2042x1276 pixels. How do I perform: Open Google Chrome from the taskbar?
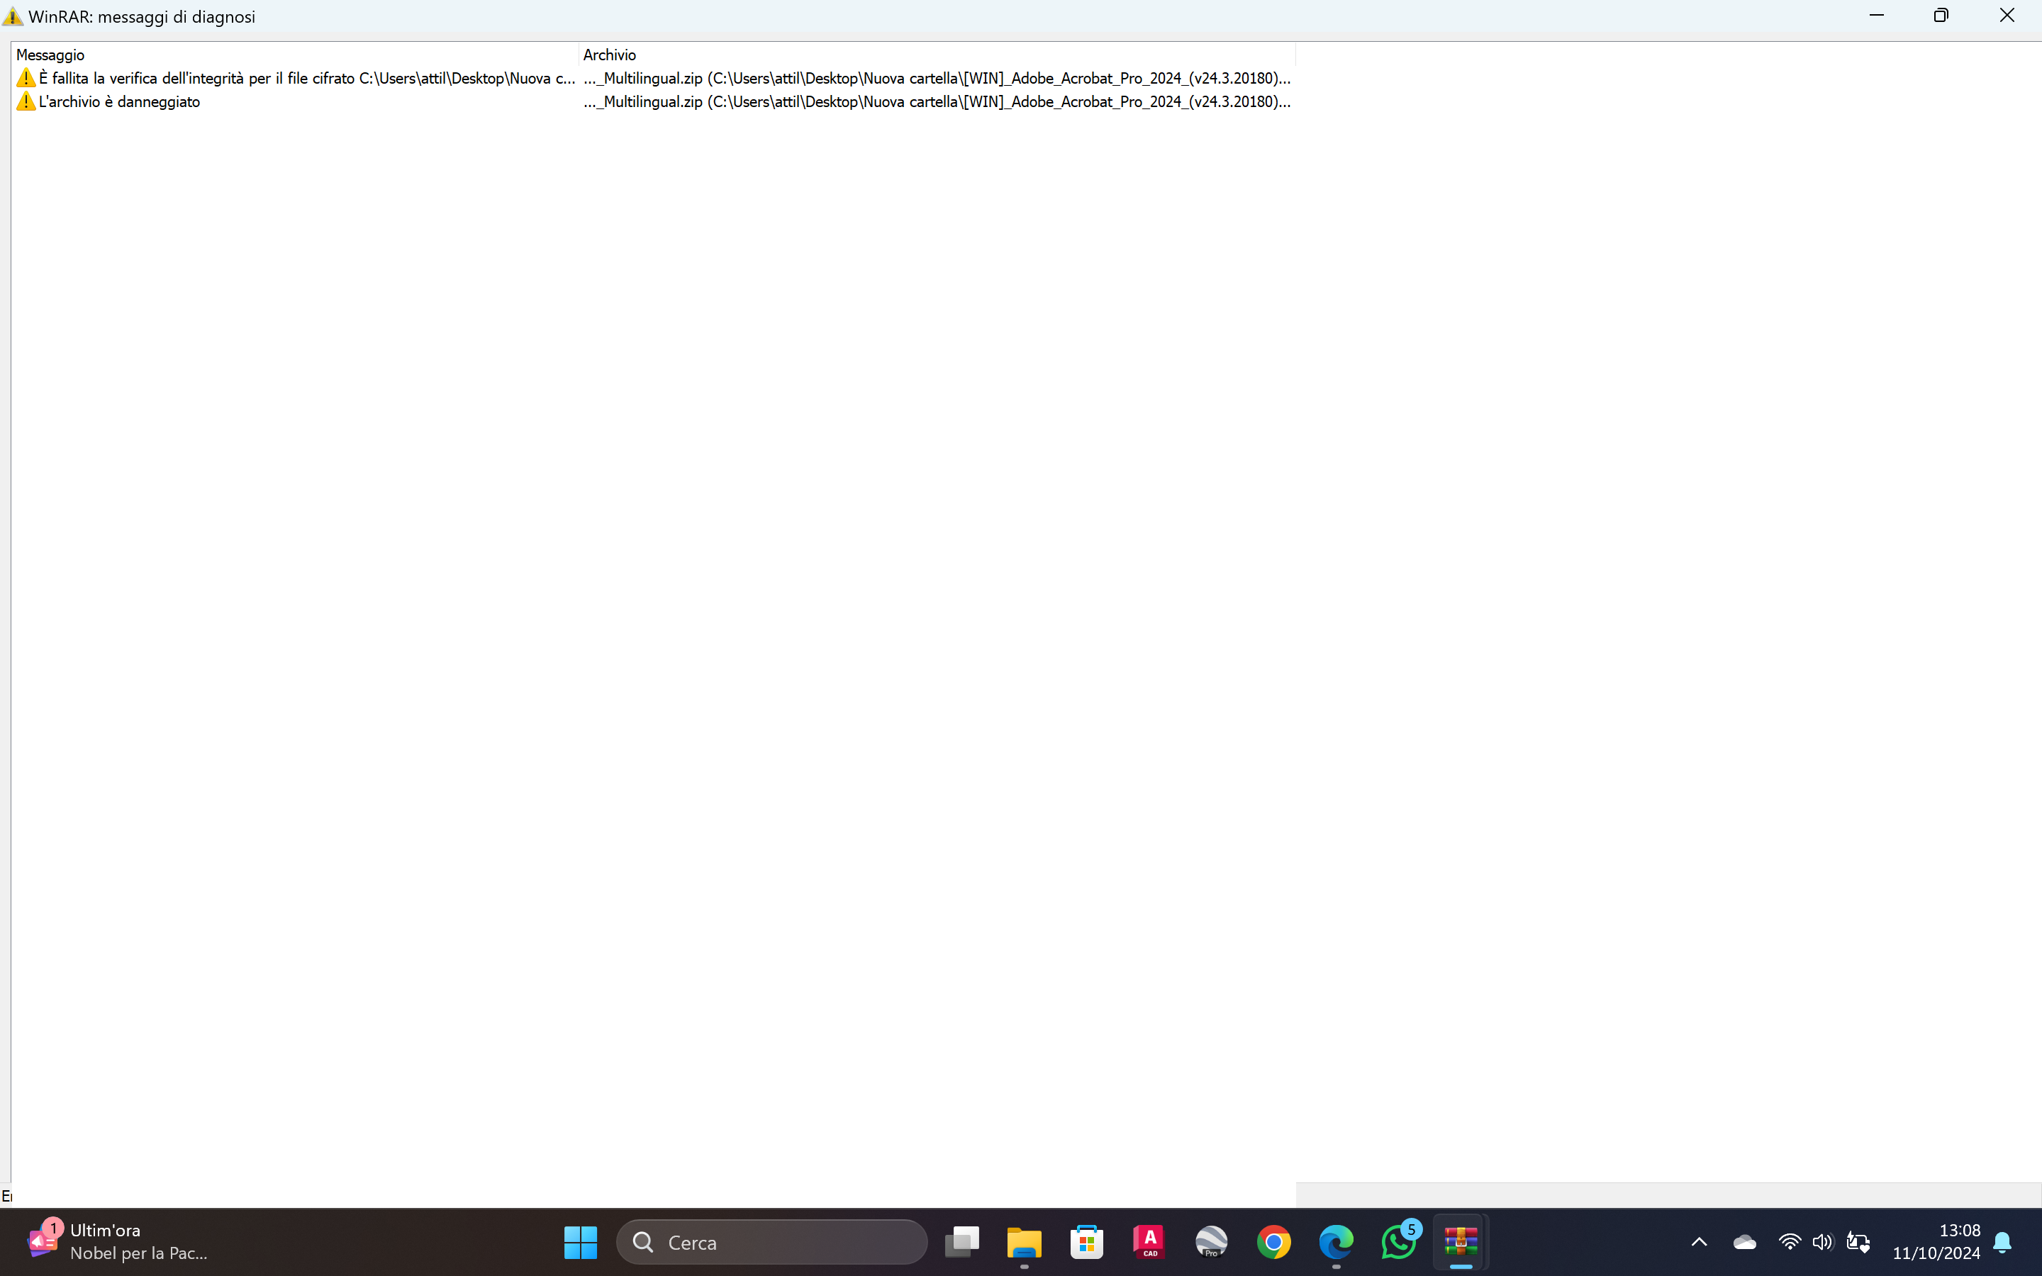click(1273, 1242)
